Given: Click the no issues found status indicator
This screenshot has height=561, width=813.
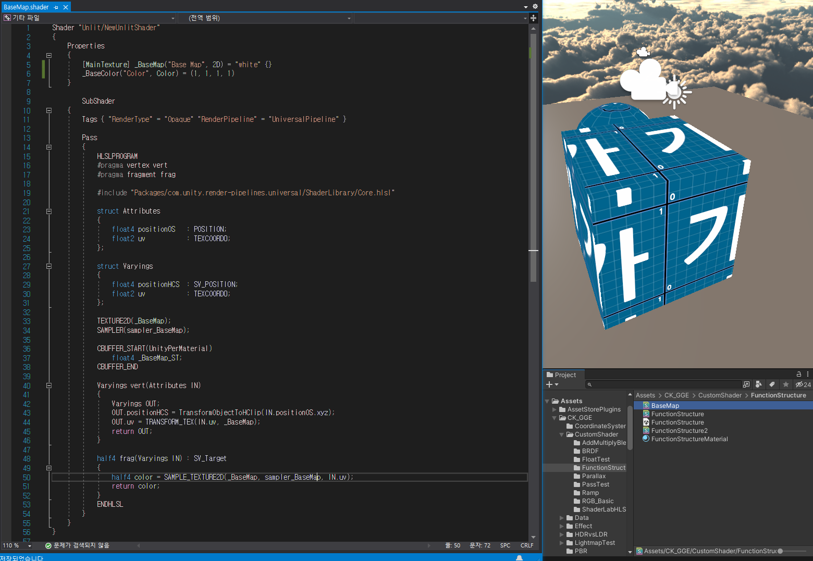Looking at the screenshot, I should (x=77, y=545).
